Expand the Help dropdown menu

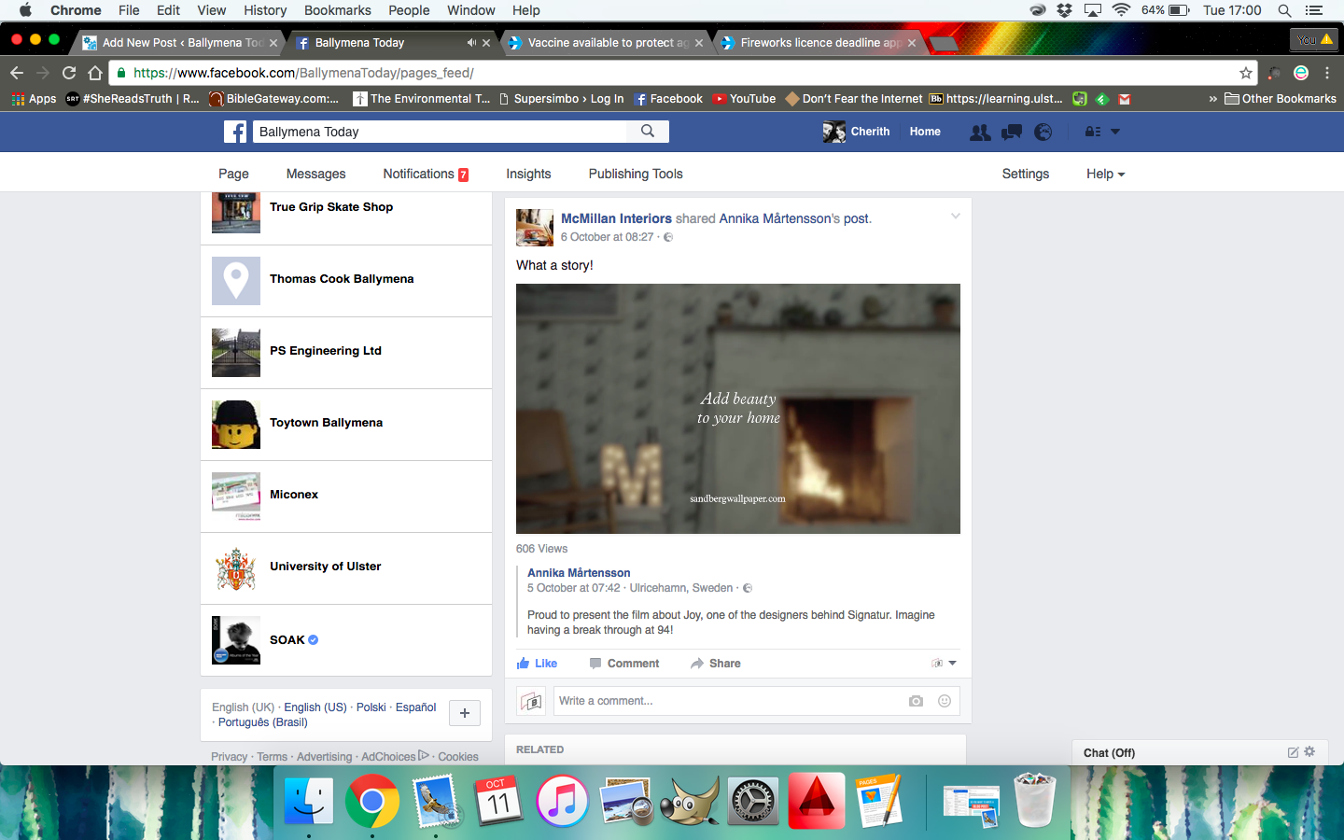(x=1105, y=174)
